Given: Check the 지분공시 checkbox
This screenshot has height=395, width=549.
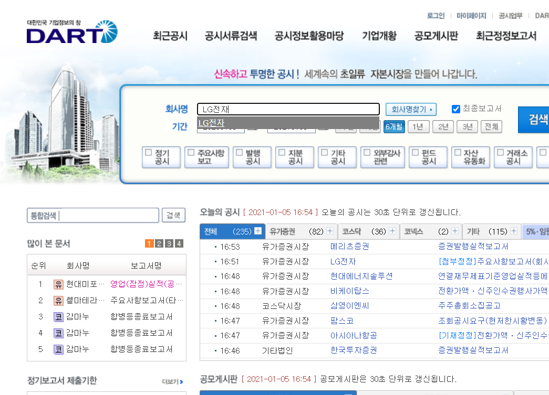Looking at the screenshot, I should tap(282, 153).
